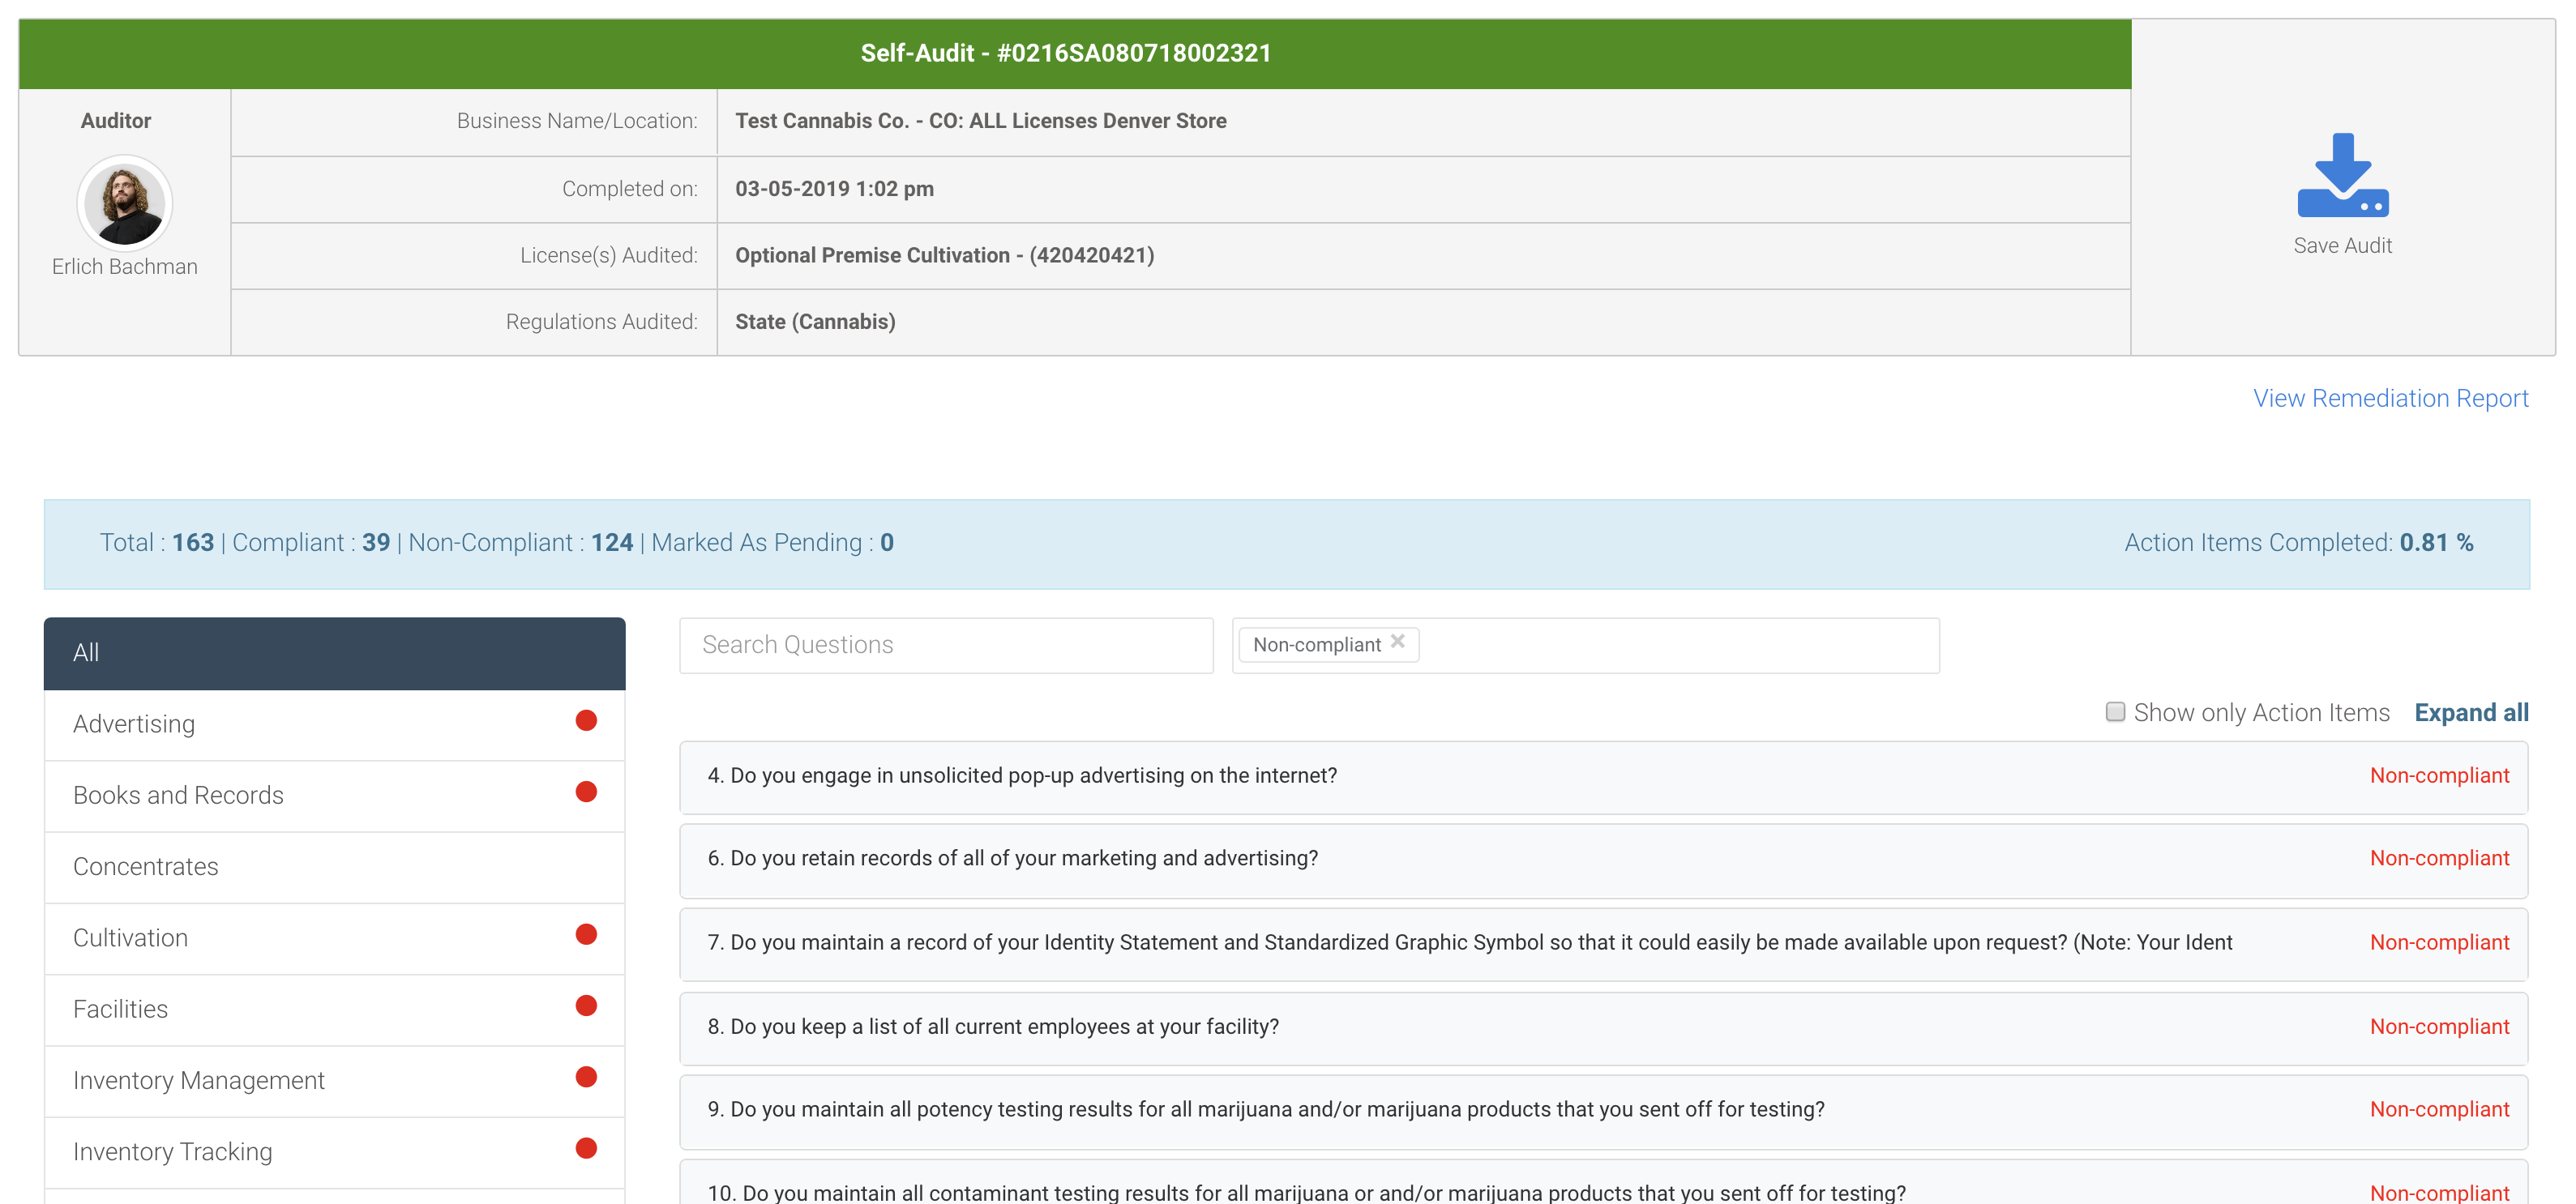Viewport: 2576px width, 1204px height.
Task: Click Test Cannabis Co. business name
Action: point(981,121)
